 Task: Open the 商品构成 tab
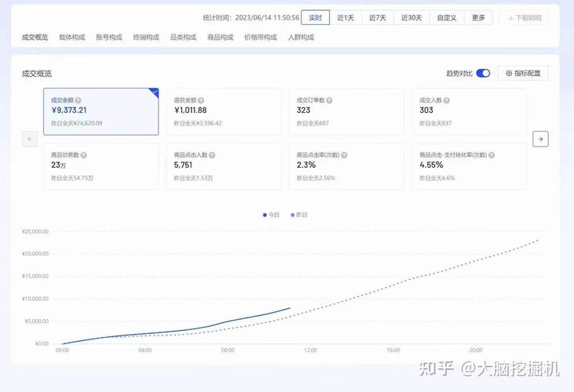(x=220, y=38)
